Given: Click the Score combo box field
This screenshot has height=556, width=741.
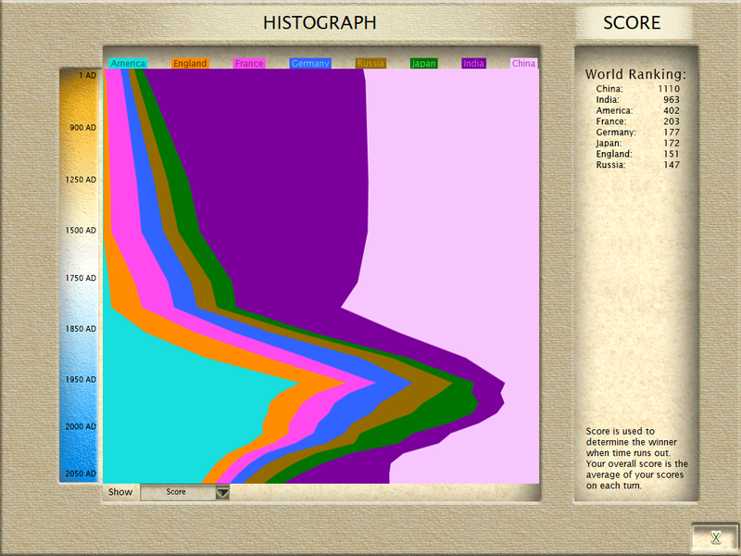Looking at the screenshot, I should point(184,493).
